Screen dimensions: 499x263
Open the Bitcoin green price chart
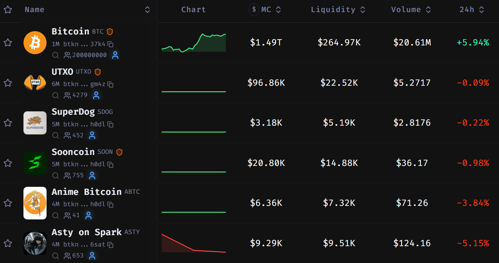pos(194,42)
